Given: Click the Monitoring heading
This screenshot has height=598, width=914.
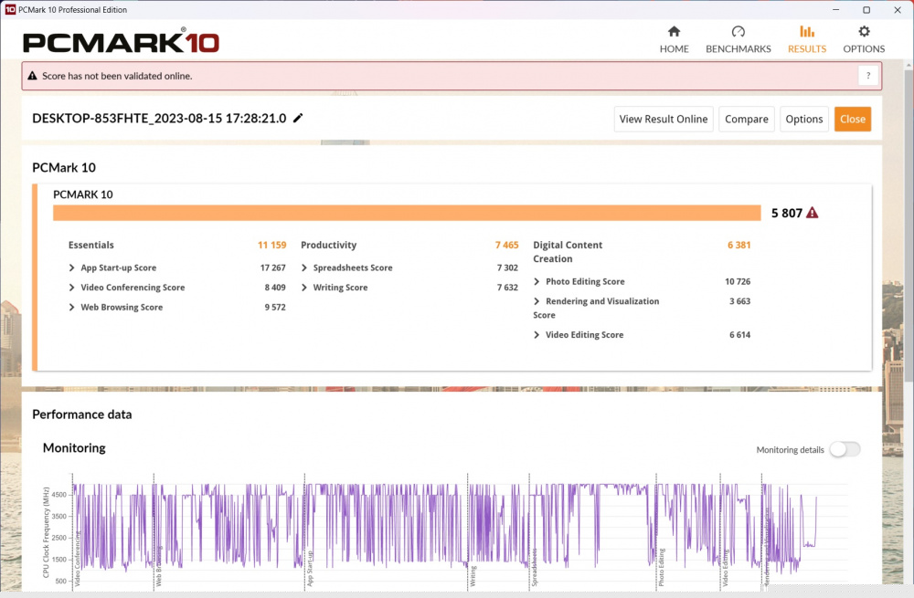Looking at the screenshot, I should tap(74, 447).
